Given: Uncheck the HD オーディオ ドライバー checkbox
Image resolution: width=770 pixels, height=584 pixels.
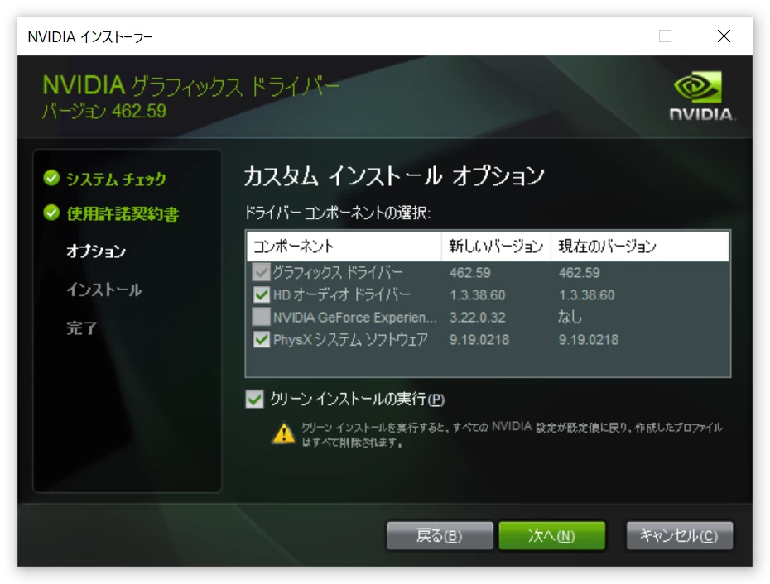Looking at the screenshot, I should pos(262,294).
